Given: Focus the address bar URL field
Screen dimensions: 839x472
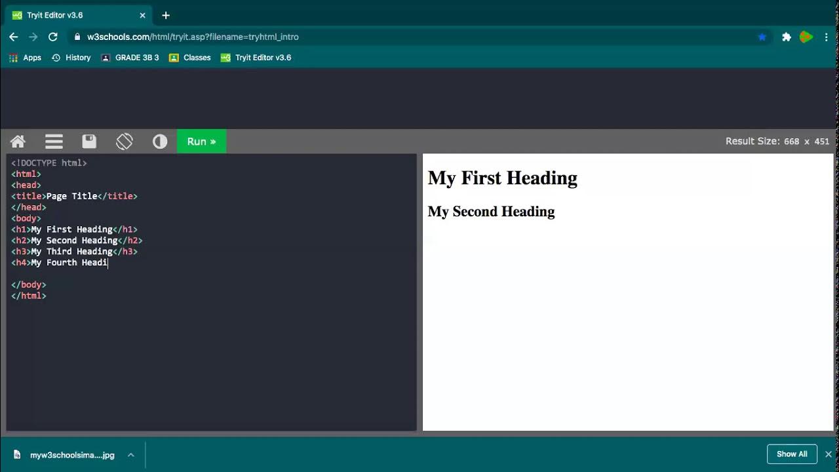Looking at the screenshot, I should 419,37.
